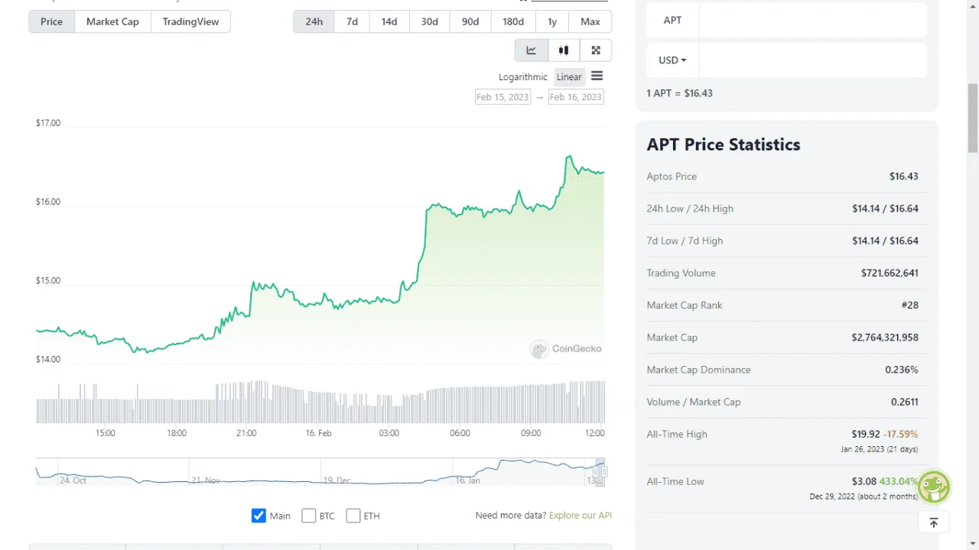Open the TradingView tab
The height and width of the screenshot is (550, 979).
click(x=190, y=21)
